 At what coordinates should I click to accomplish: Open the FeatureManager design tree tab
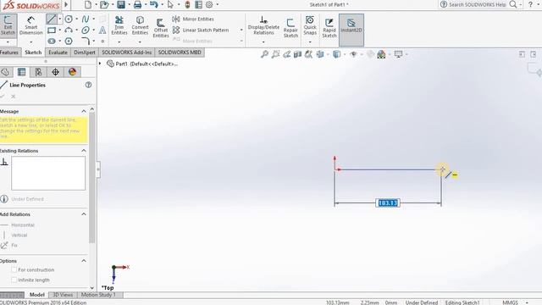pyautogui.click(x=5, y=72)
